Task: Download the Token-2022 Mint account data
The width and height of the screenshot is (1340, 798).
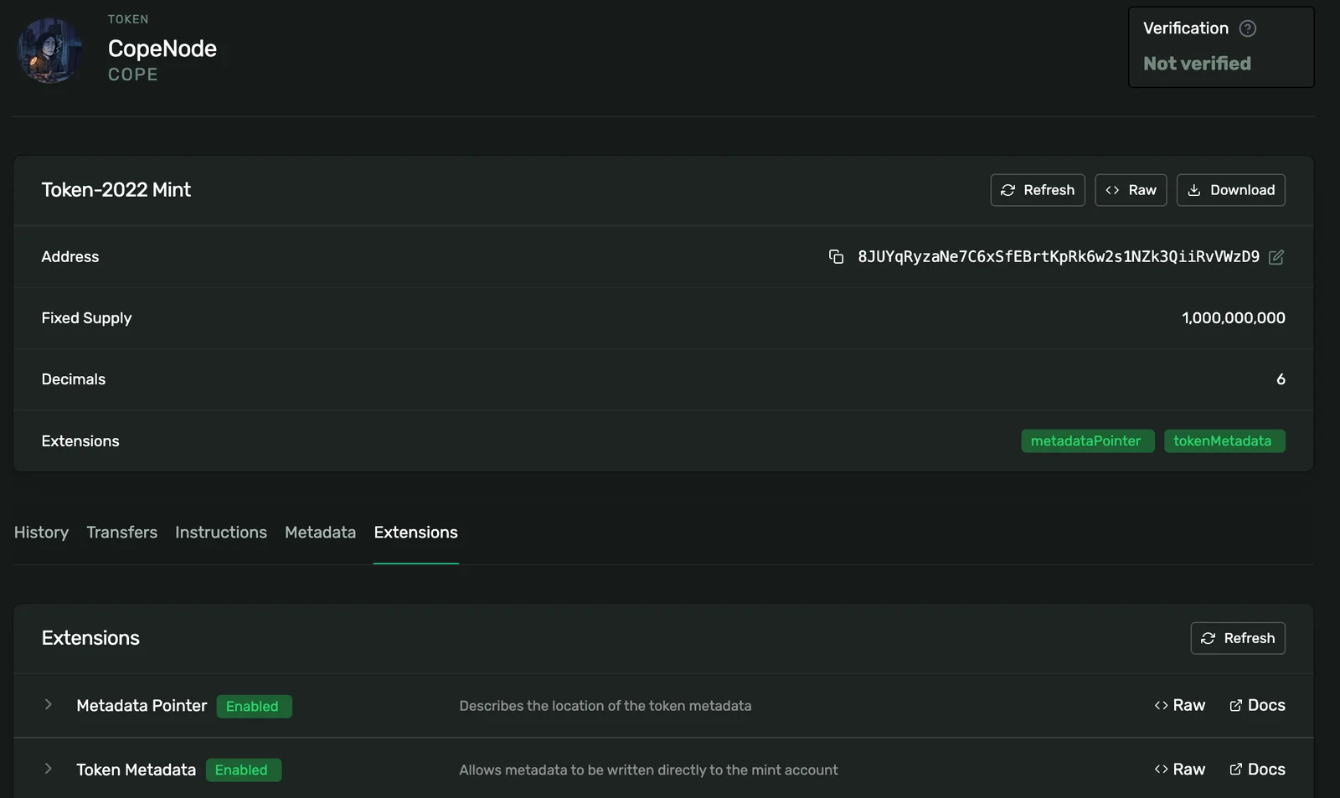Action: [1230, 190]
